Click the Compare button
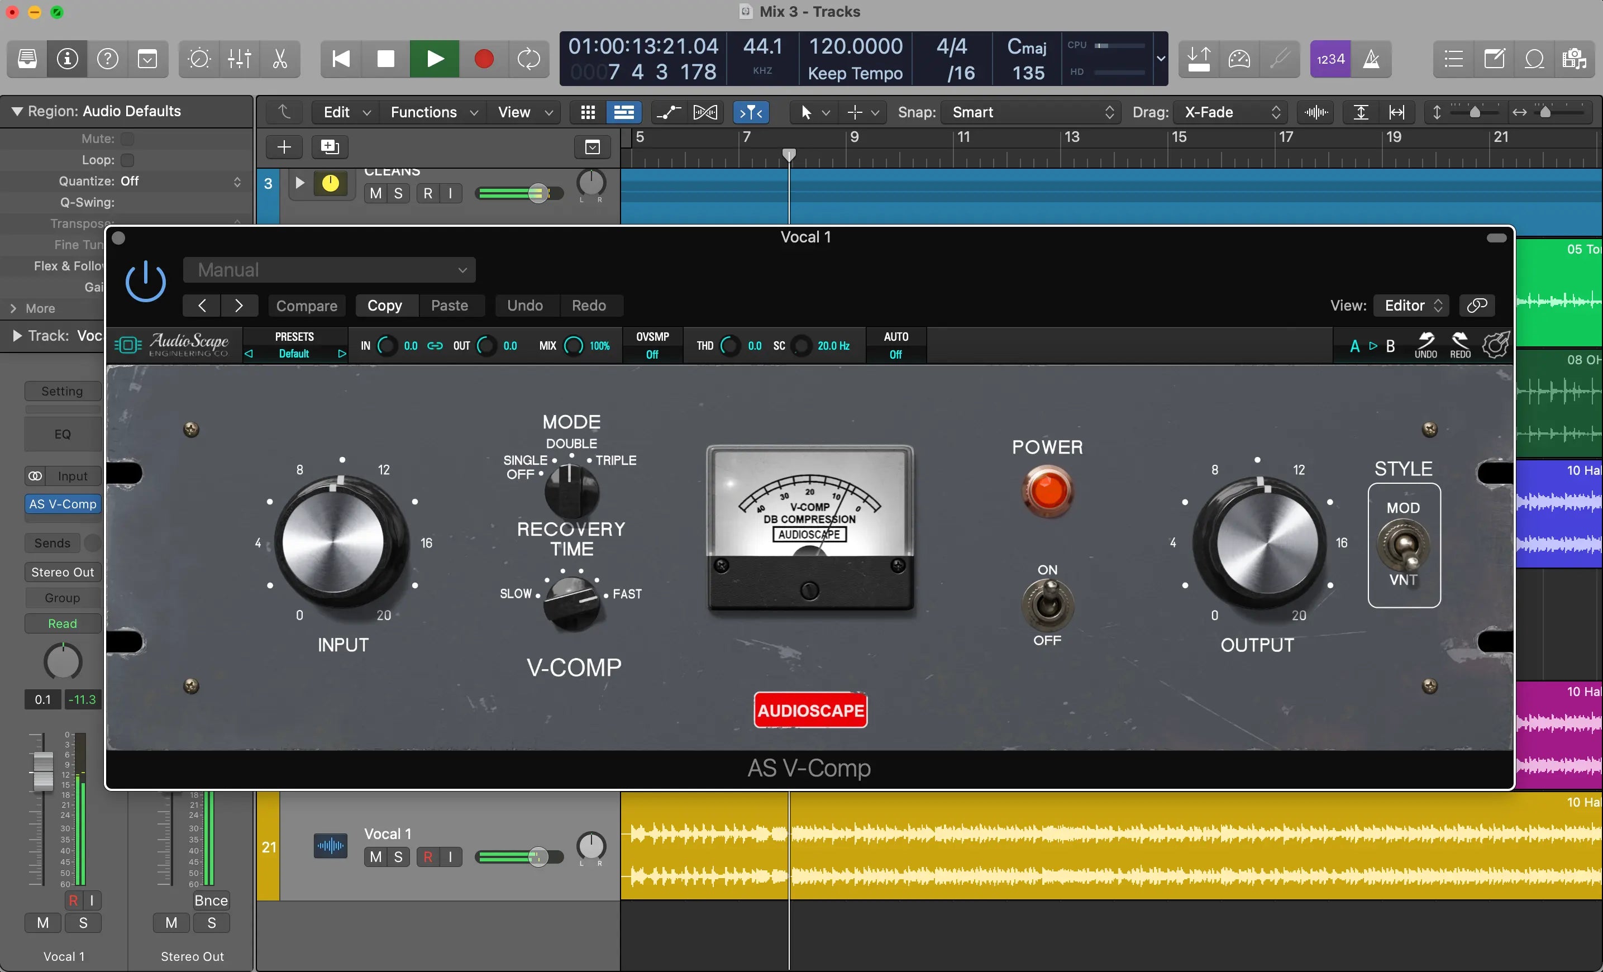 307,306
